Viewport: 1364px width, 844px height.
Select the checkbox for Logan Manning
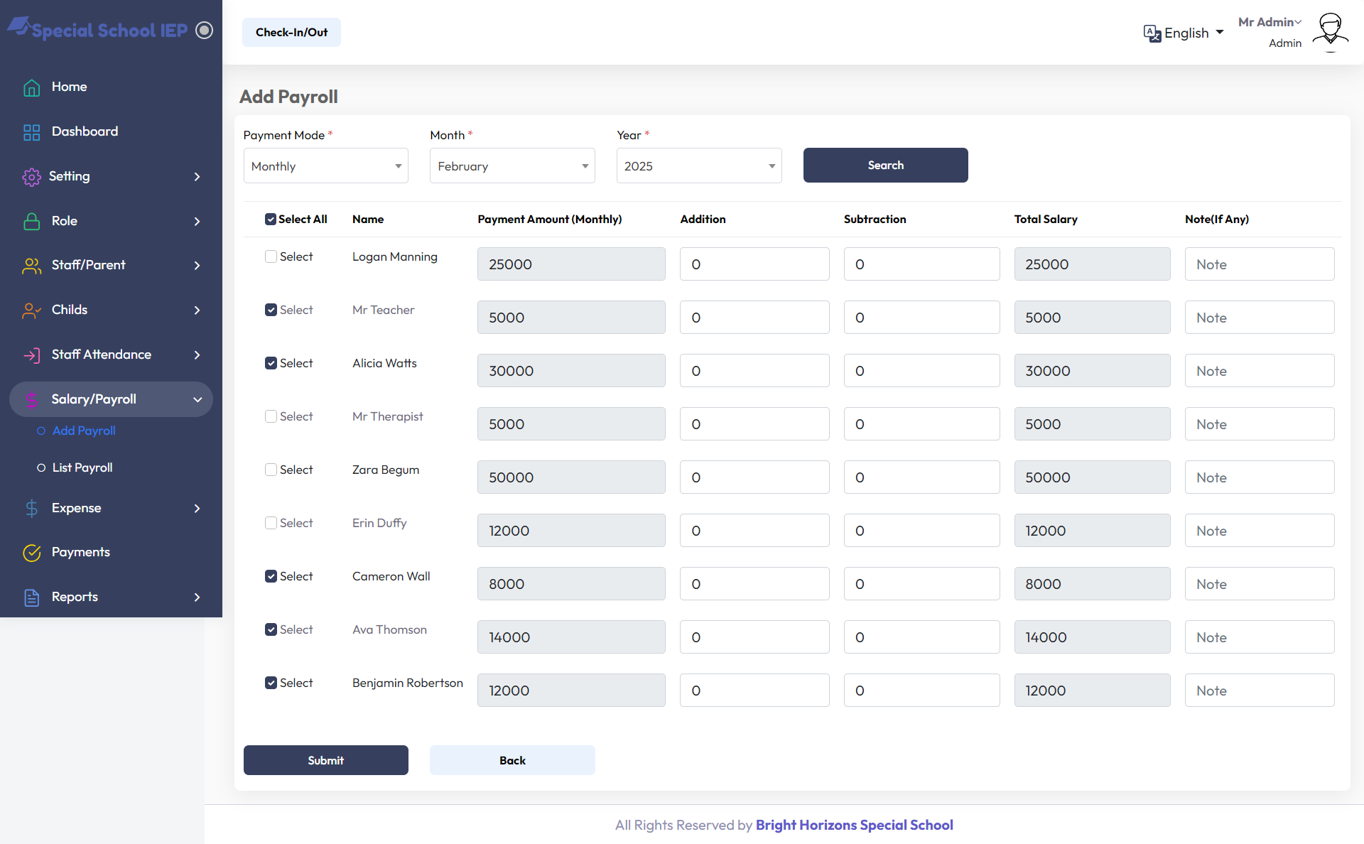[271, 256]
